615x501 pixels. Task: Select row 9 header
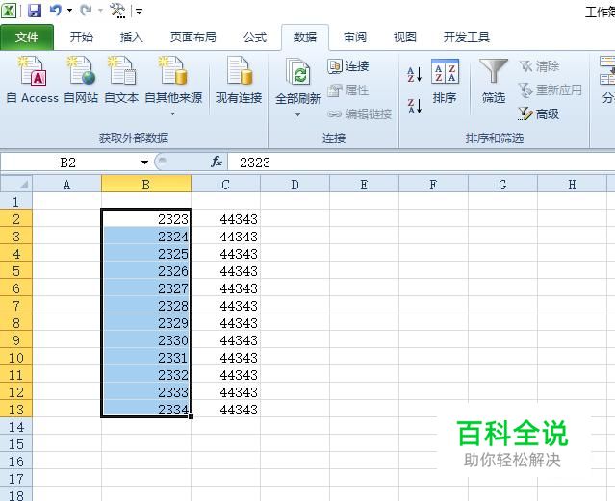(16, 339)
